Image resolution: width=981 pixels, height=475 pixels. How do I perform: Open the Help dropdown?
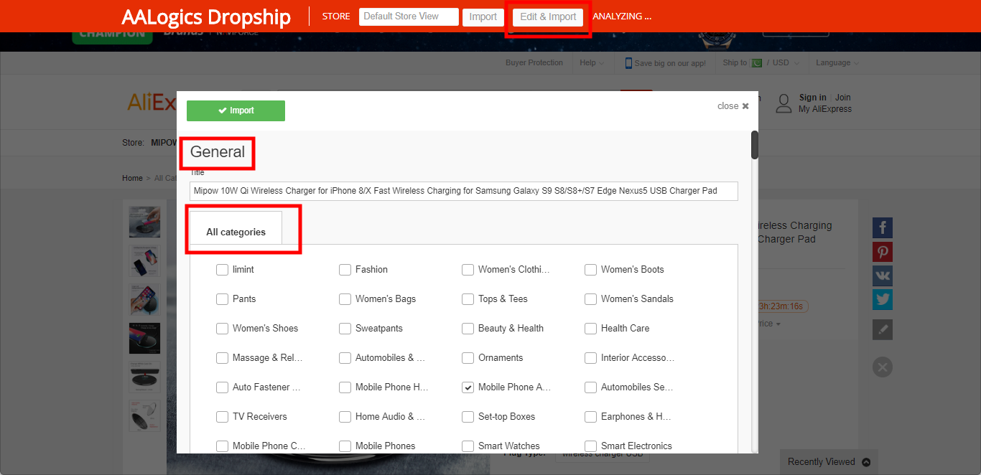click(592, 63)
